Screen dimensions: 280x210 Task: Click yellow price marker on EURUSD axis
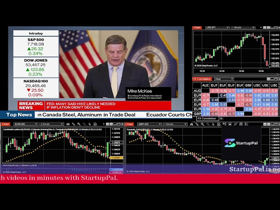pyautogui.click(x=116, y=158)
